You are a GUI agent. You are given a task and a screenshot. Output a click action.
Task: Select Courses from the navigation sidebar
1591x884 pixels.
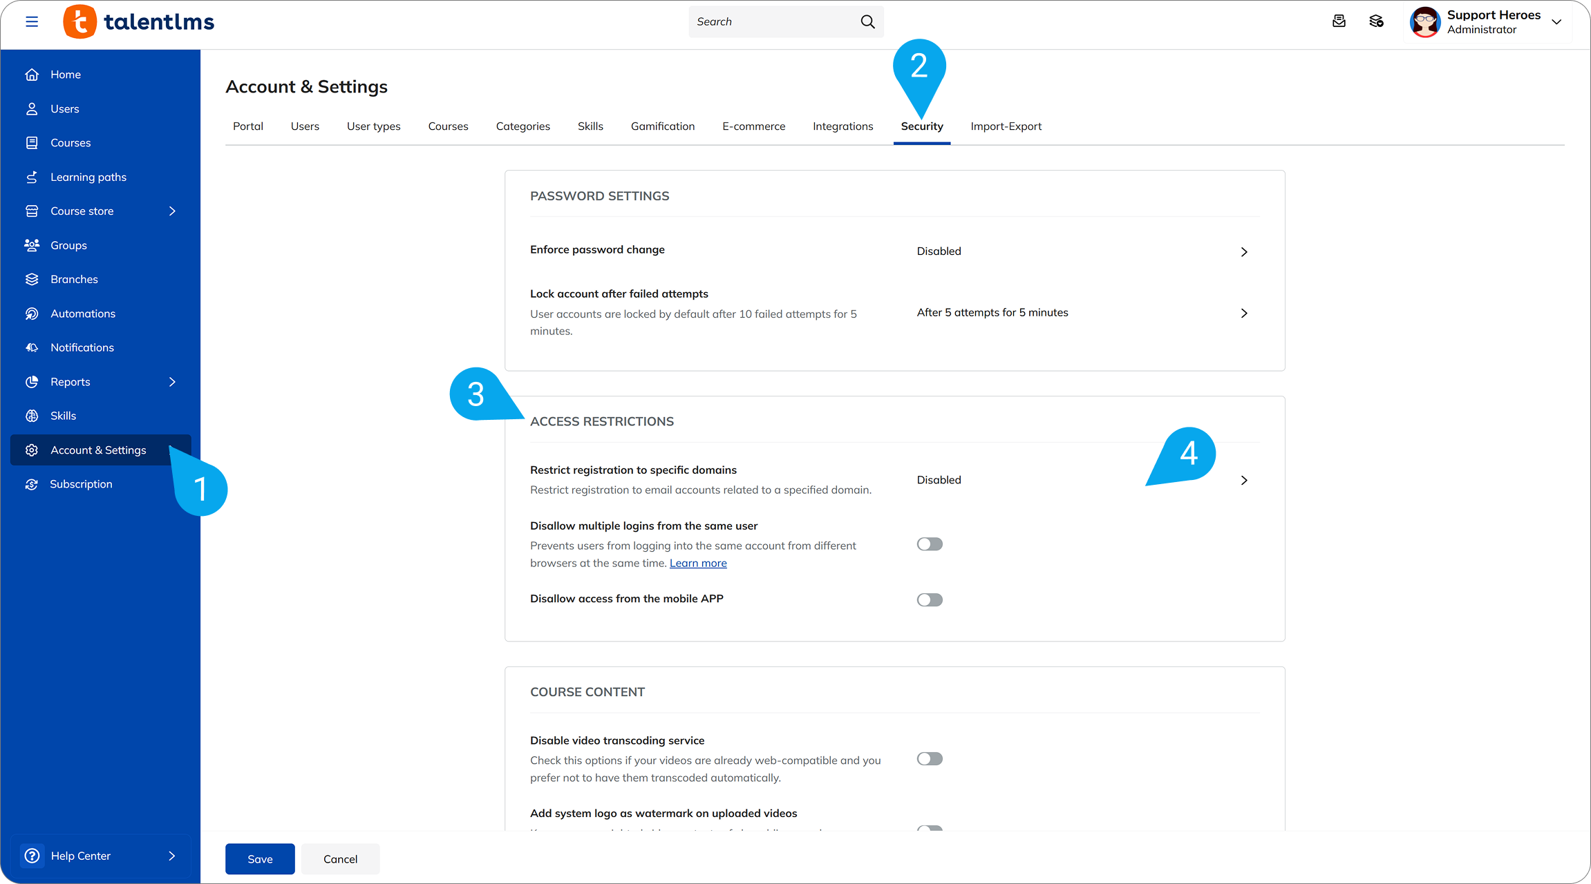(x=70, y=142)
